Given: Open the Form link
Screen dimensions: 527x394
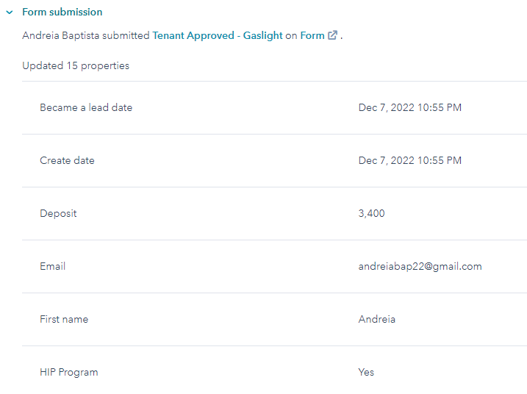Looking at the screenshot, I should coord(312,35).
